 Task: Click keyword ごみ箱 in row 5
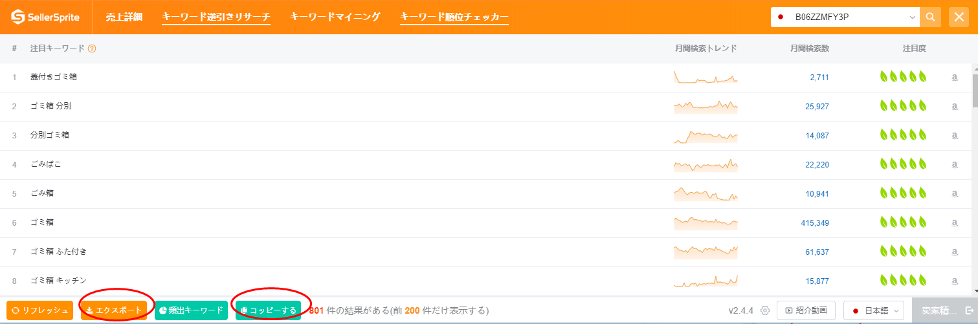[x=42, y=193]
